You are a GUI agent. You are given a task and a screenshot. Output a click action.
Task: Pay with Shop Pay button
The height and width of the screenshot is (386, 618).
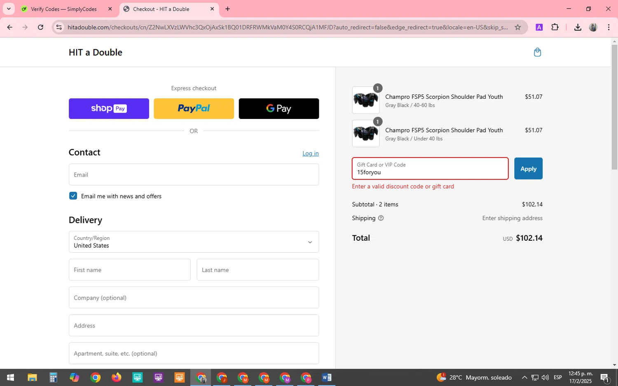pyautogui.click(x=109, y=109)
